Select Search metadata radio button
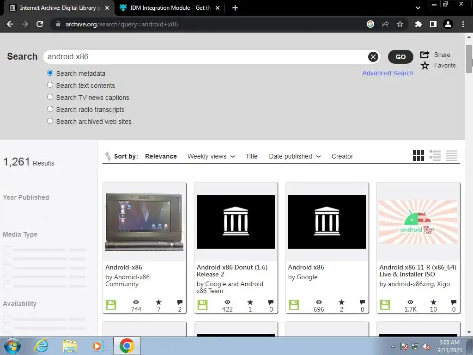The width and height of the screenshot is (473, 355). tap(50, 73)
